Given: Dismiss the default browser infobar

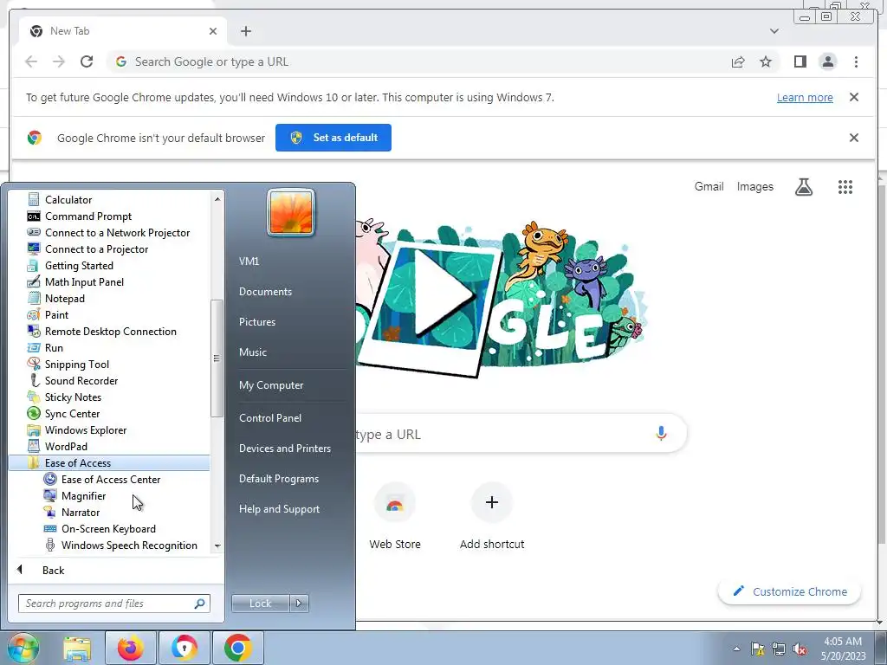Looking at the screenshot, I should tap(853, 138).
